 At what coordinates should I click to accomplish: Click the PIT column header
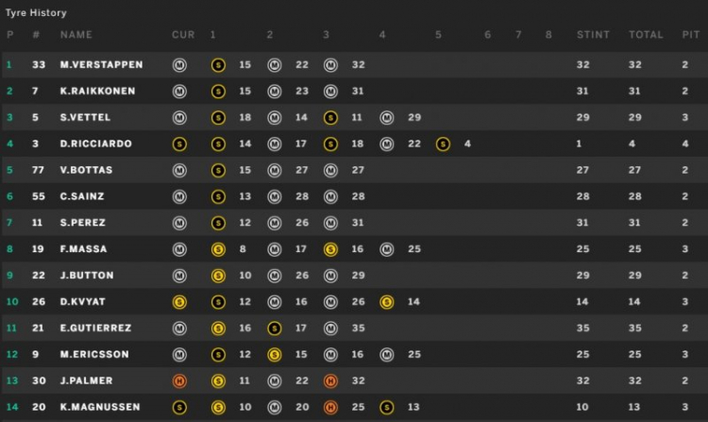pyautogui.click(x=691, y=35)
